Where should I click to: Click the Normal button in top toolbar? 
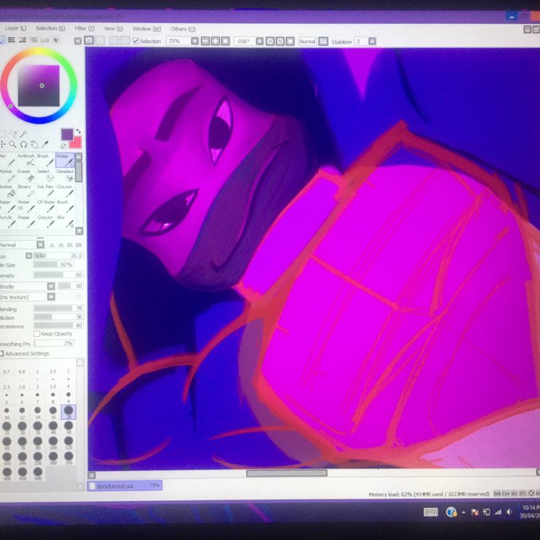click(307, 41)
